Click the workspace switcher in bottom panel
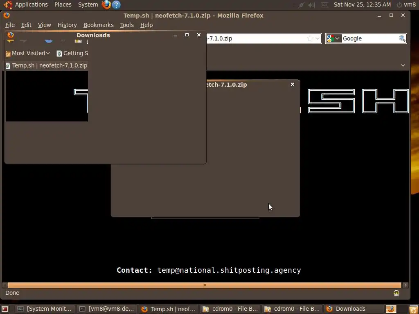The width and height of the screenshot is (419, 314). [391, 309]
